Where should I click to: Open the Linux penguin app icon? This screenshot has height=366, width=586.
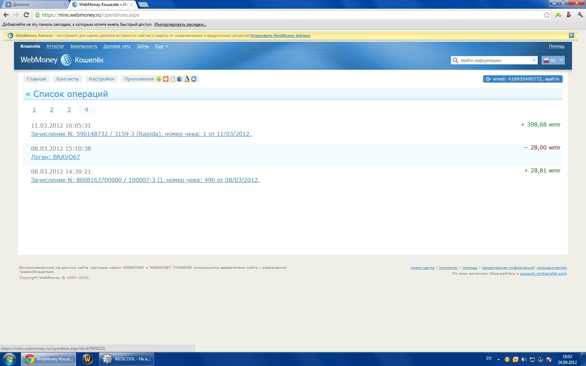(187, 79)
